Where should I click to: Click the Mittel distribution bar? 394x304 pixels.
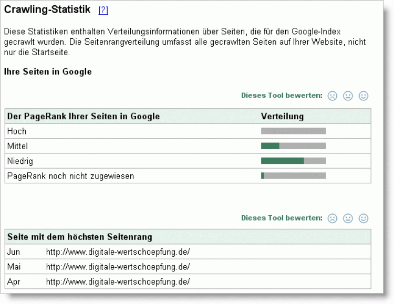tap(293, 146)
